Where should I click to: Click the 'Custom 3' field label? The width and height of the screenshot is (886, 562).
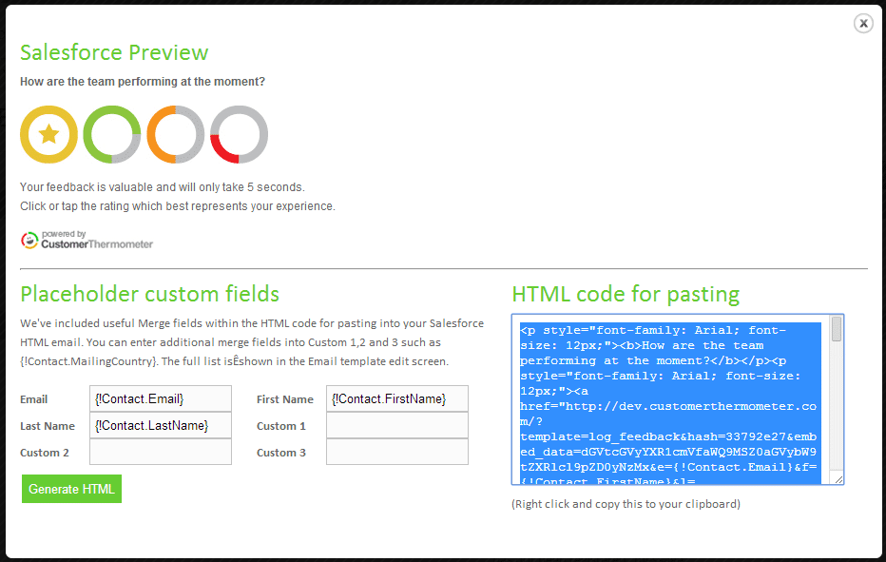281,453
